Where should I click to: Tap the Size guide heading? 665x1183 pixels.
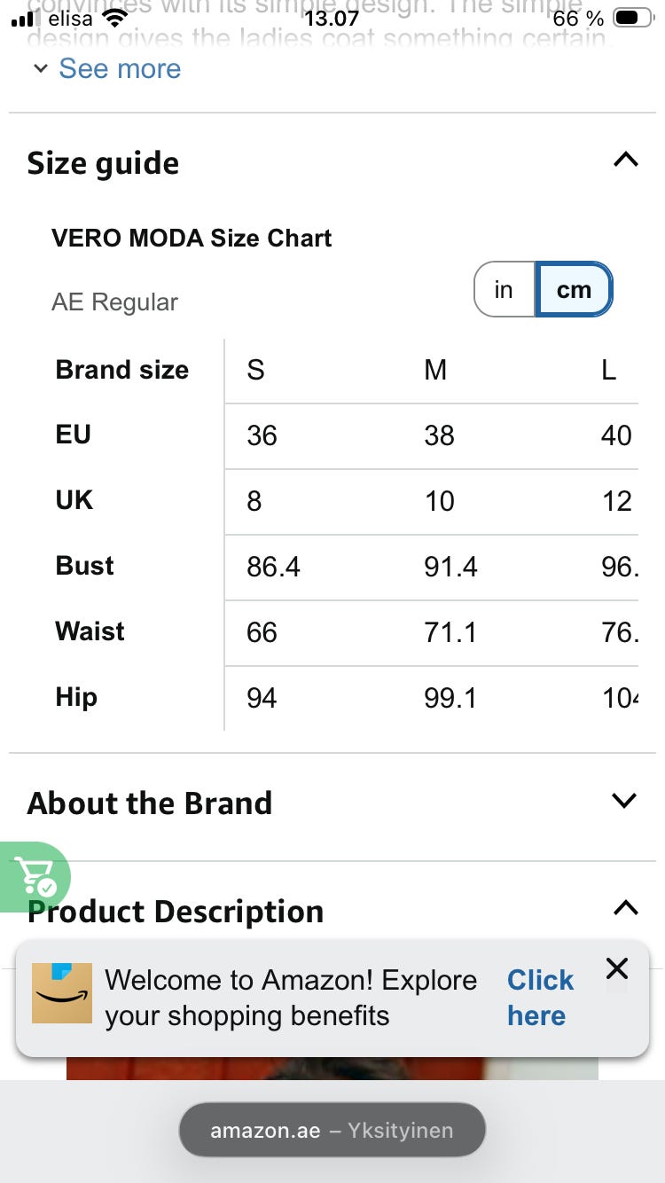coord(103,163)
